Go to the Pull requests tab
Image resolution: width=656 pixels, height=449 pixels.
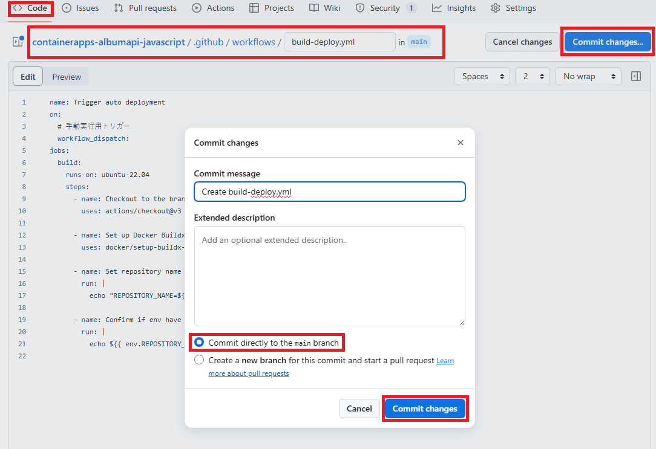coord(146,8)
